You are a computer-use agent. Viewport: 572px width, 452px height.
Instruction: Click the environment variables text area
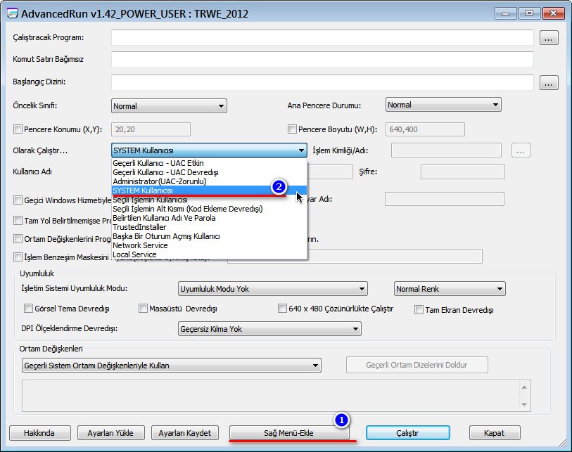(x=270, y=396)
